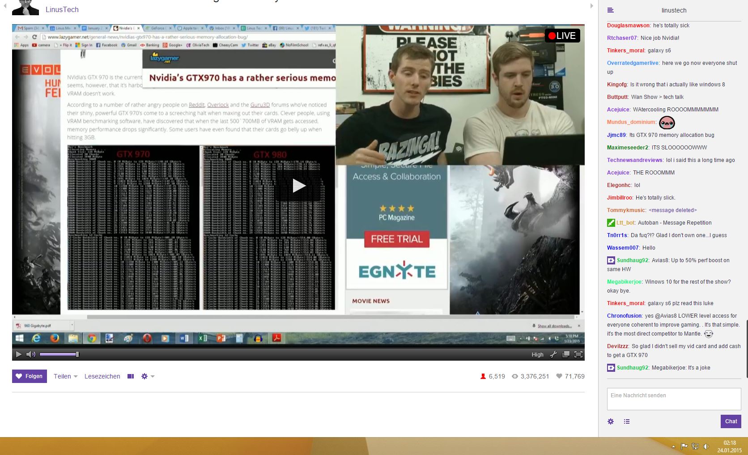Expand the left navigation column arrow
This screenshot has width=748, height=455.
[x=5, y=6]
